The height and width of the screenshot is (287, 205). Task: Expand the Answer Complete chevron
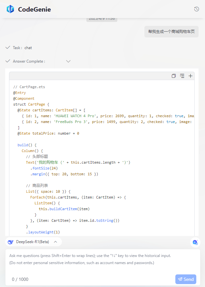(68, 61)
